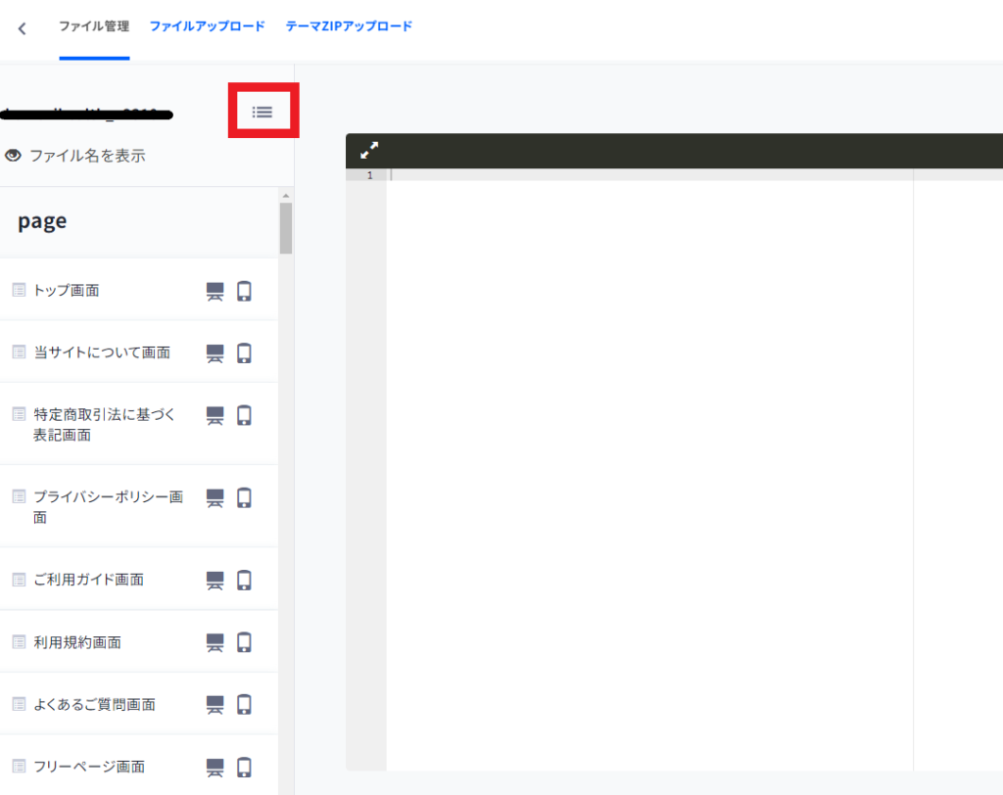Open desktop icon for フリーページ画面
This screenshot has width=1003, height=795.
tap(215, 768)
